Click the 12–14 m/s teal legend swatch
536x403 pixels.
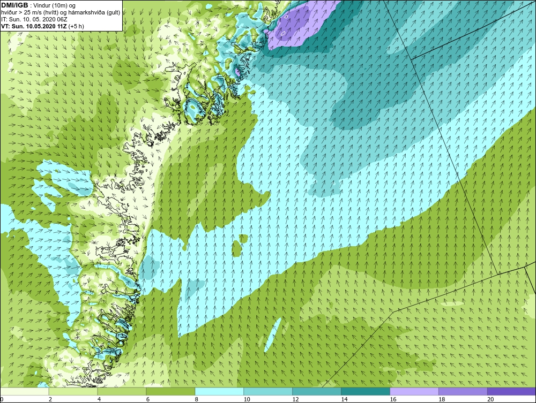(x=317, y=391)
